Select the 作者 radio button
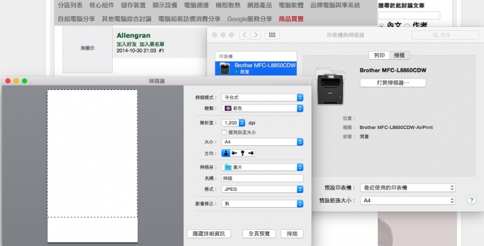 coord(407,26)
